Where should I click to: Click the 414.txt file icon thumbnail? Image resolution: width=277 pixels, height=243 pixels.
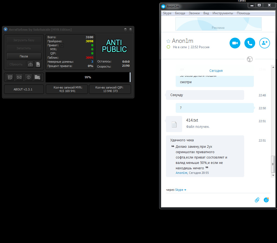pos(174,124)
